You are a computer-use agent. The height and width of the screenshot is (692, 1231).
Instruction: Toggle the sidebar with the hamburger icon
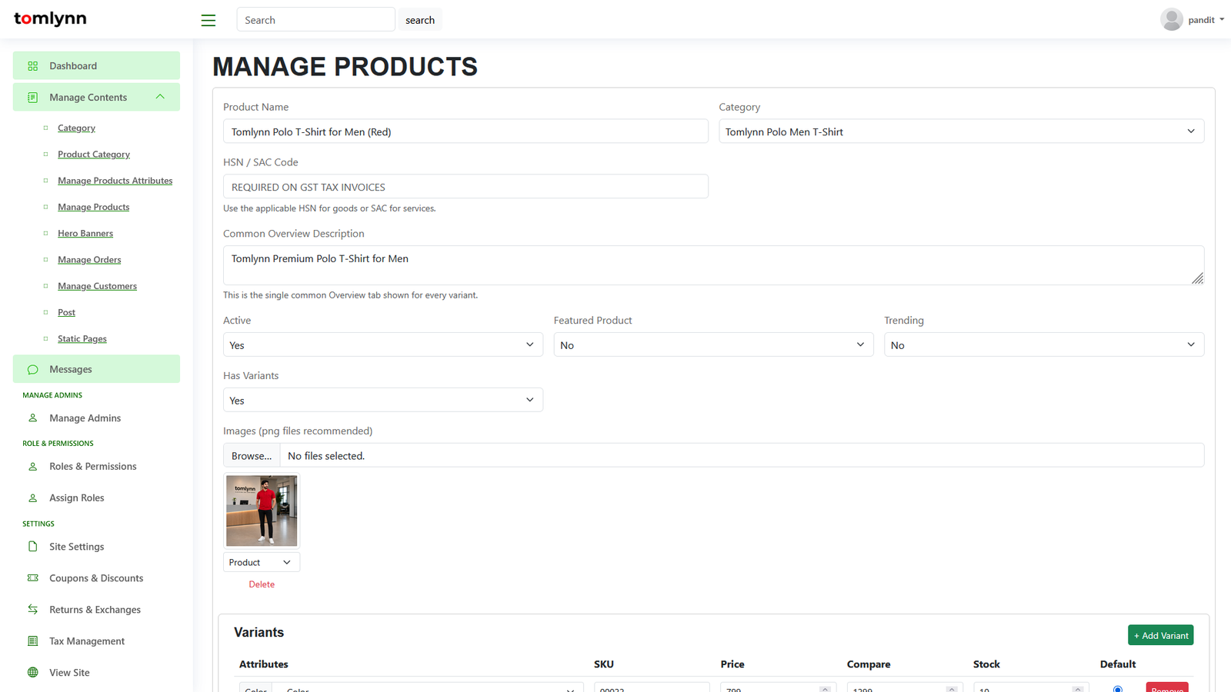(209, 21)
